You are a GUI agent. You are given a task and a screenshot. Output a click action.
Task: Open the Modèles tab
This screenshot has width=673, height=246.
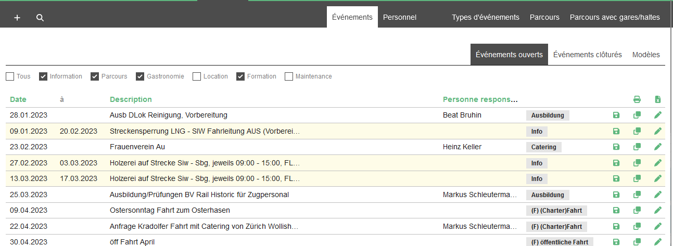click(645, 55)
